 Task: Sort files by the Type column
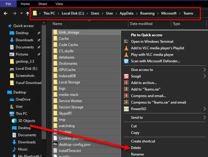coord(177,24)
